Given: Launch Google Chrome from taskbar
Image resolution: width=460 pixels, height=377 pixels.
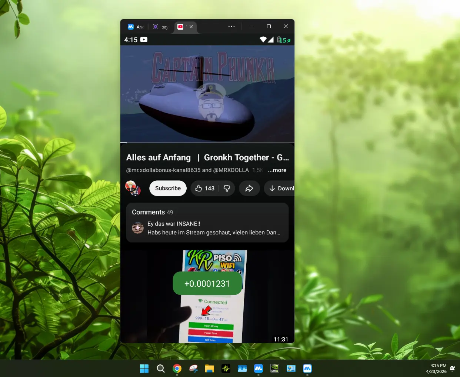Looking at the screenshot, I should 177,368.
